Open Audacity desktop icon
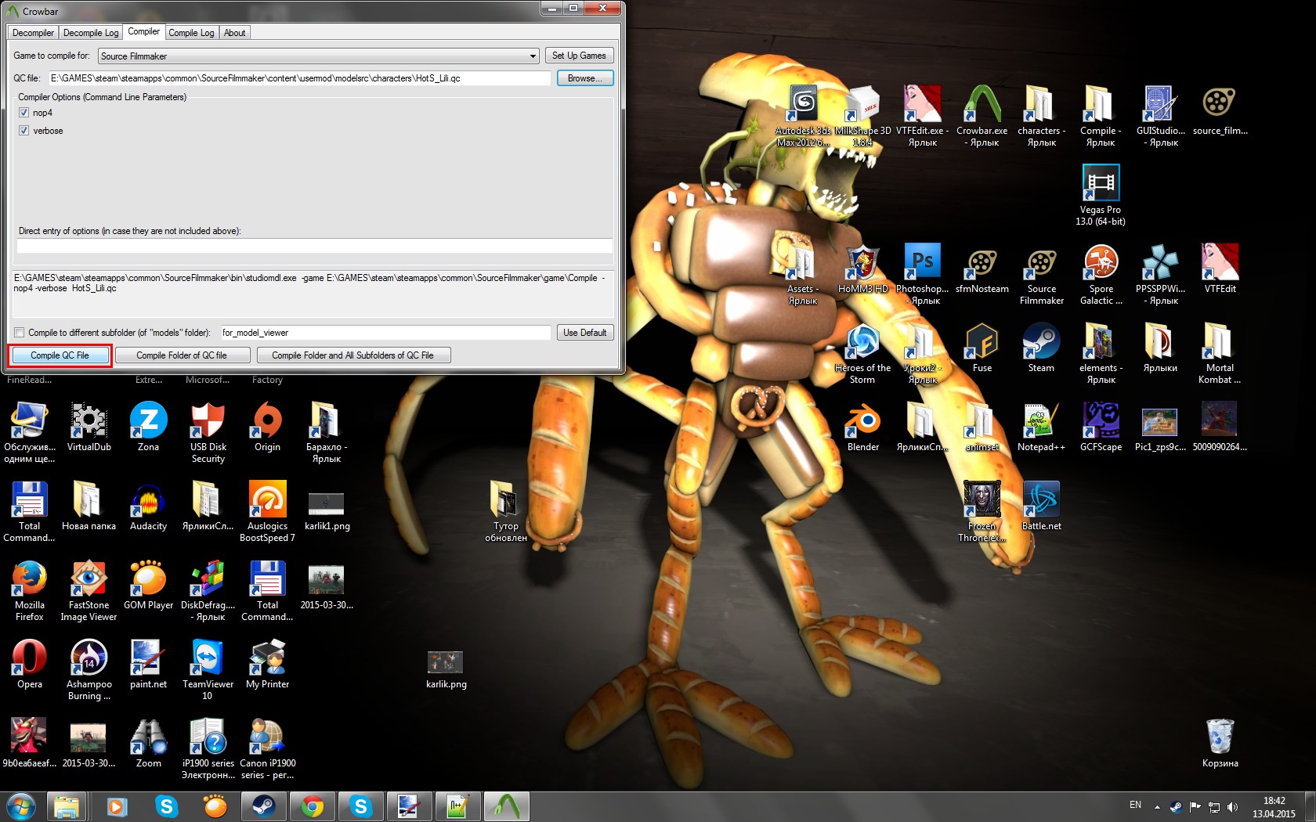Image resolution: width=1316 pixels, height=822 pixels. tap(148, 506)
